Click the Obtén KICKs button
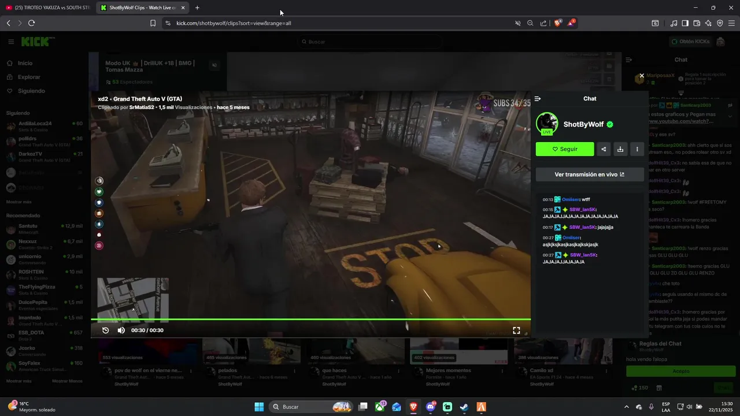The height and width of the screenshot is (416, 740). coord(690,42)
